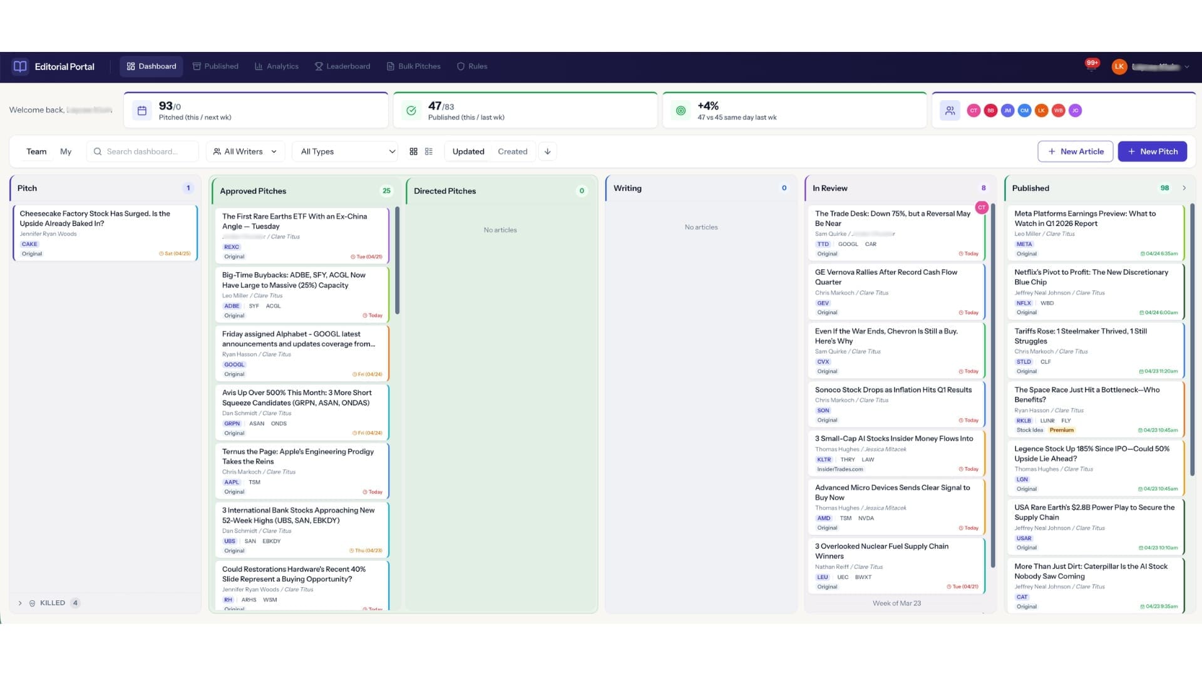Open the notifications bell with 99+ badge
Image resolution: width=1202 pixels, height=676 pixels.
point(1091,66)
